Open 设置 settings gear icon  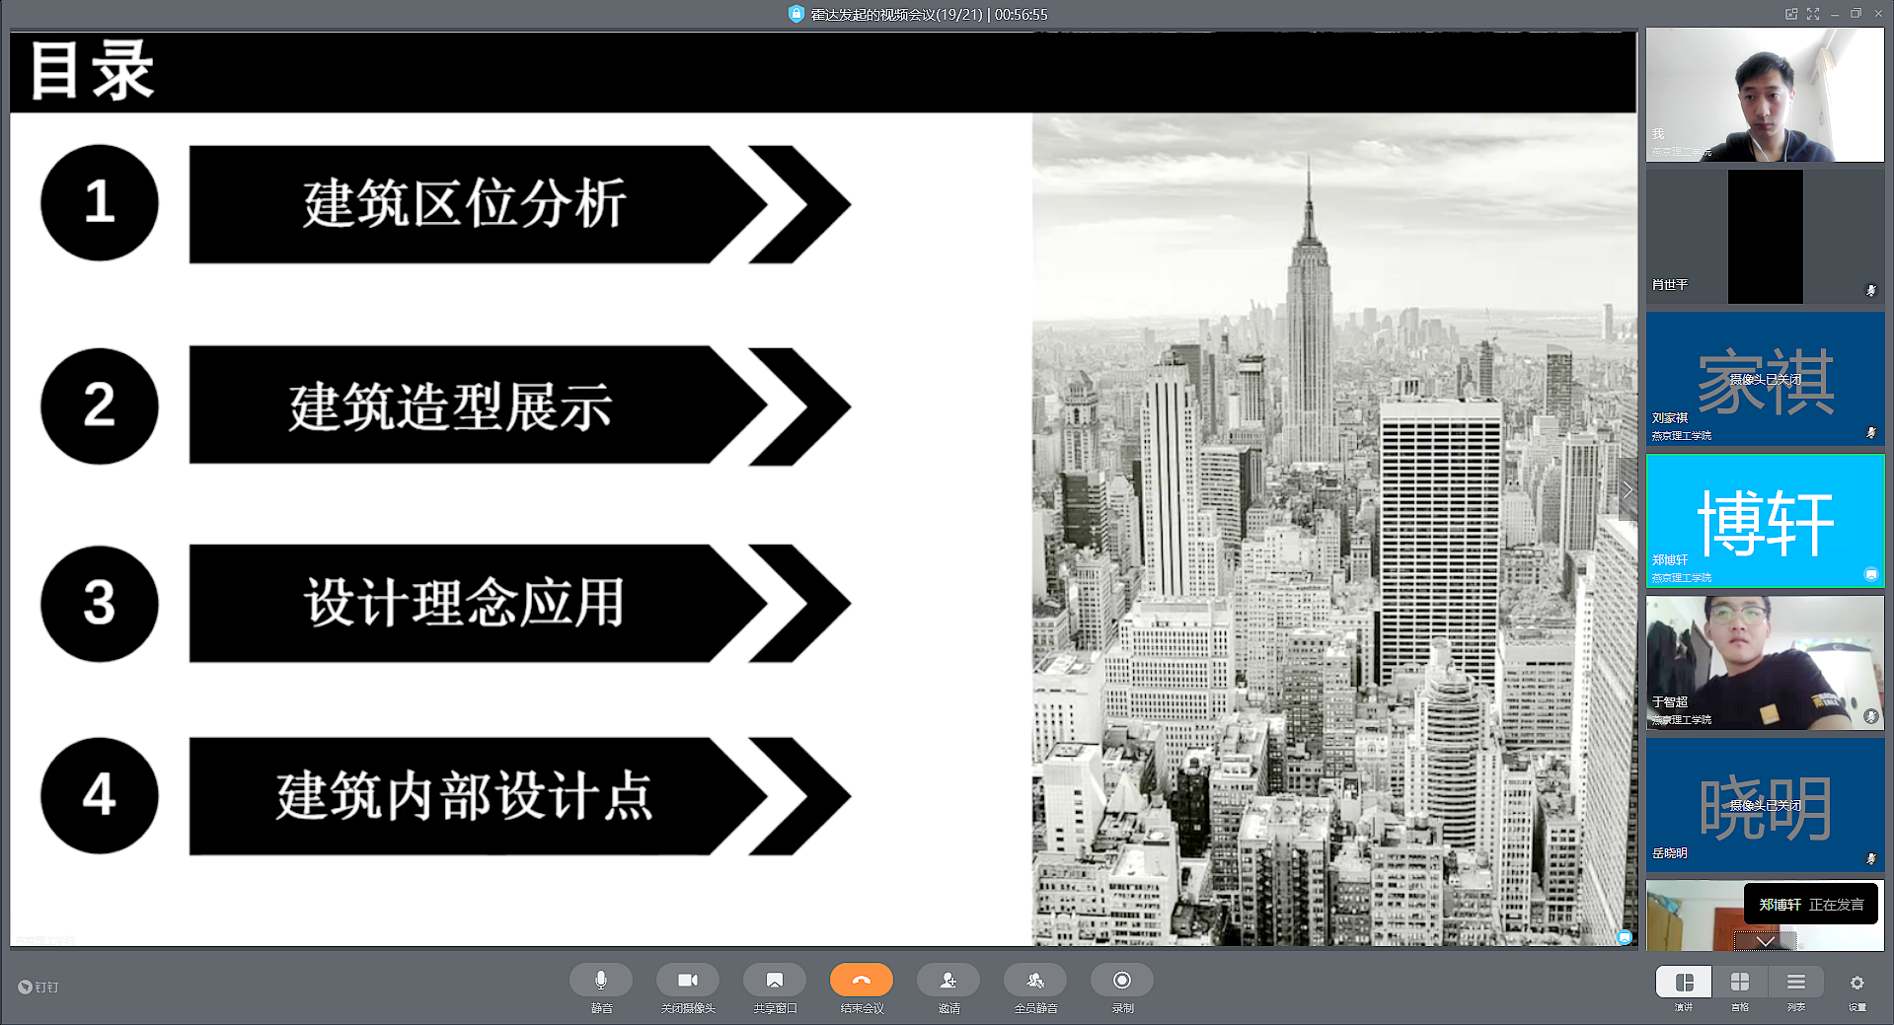[1856, 984]
